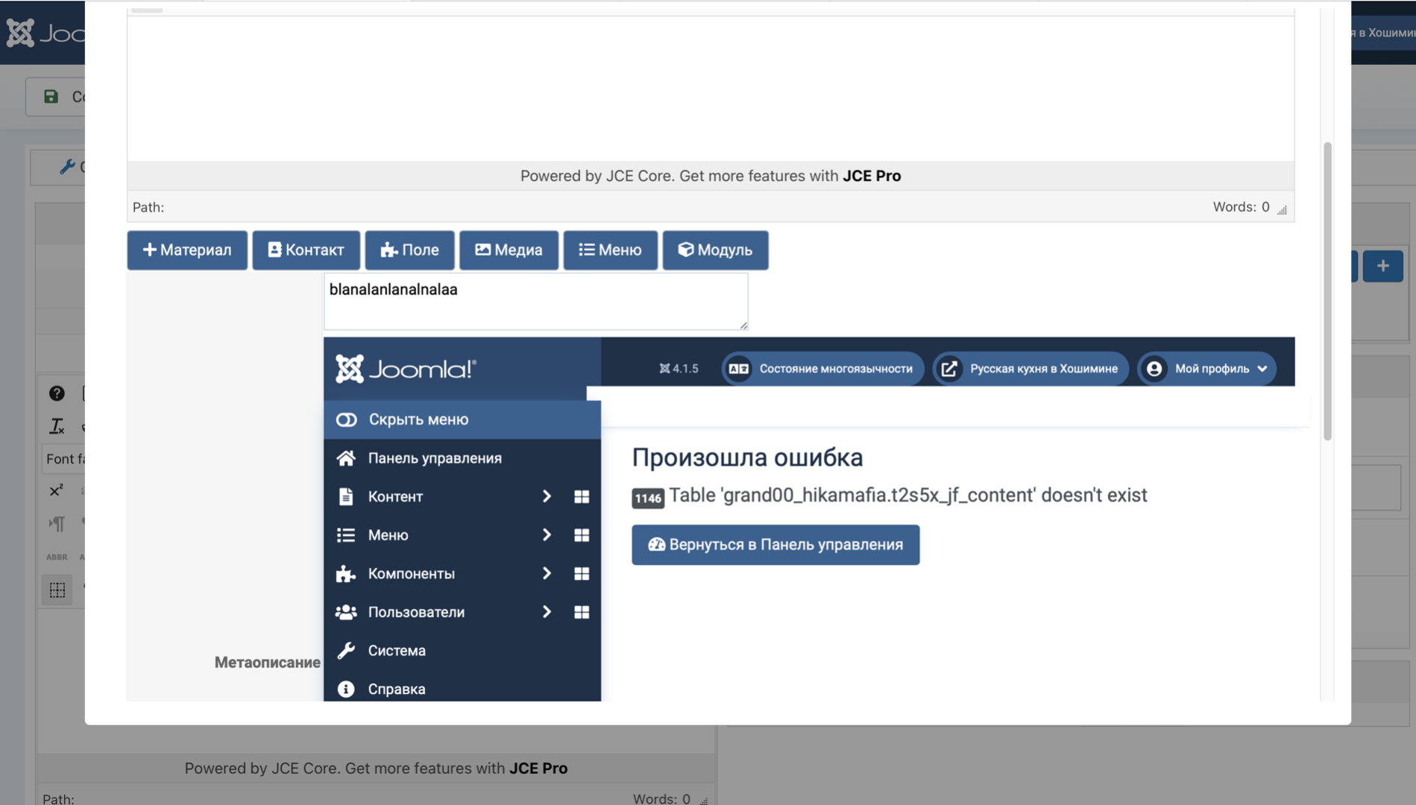Viewport: 1416px width, 805px height.
Task: Click the "Table ... doesn't exist" error message
Action: coord(907,496)
